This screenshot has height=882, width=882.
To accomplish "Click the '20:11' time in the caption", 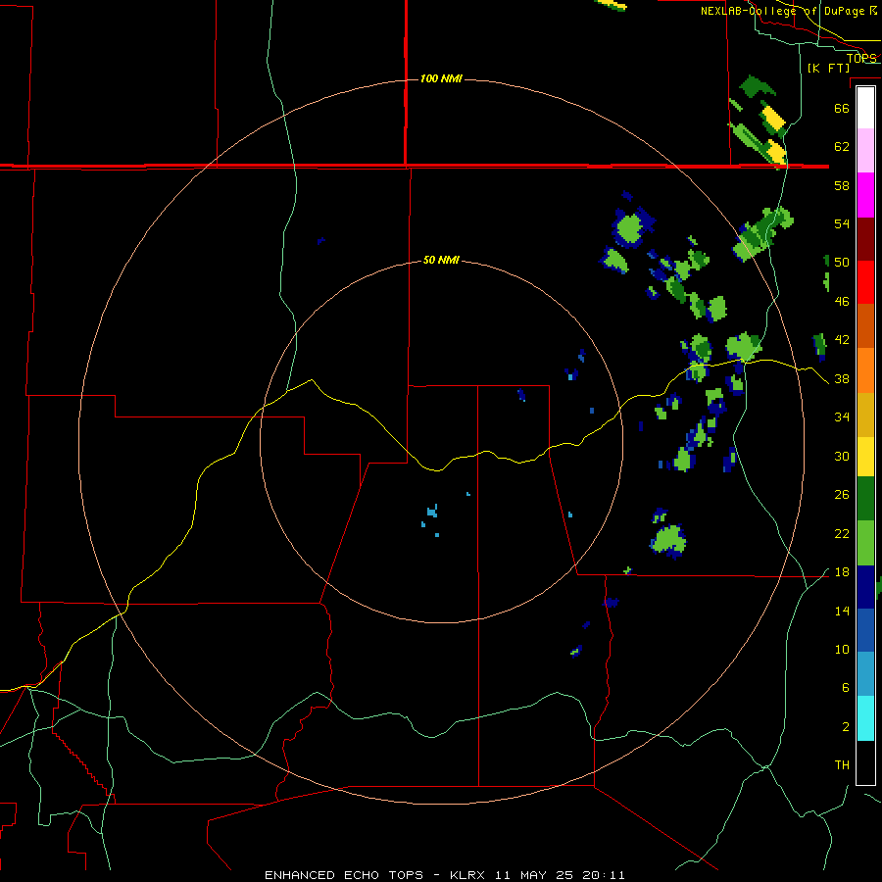I will (604, 875).
